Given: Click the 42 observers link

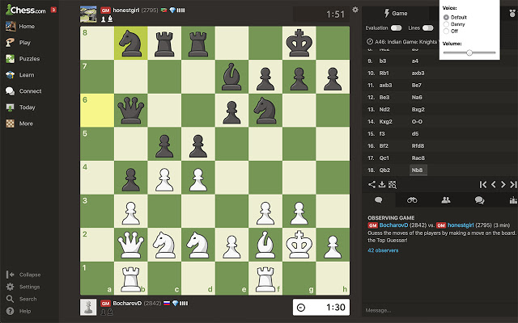Looking at the screenshot, I should (x=383, y=250).
